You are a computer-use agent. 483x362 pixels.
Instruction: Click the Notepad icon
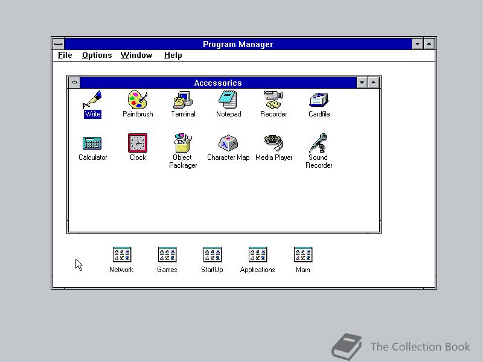228,100
